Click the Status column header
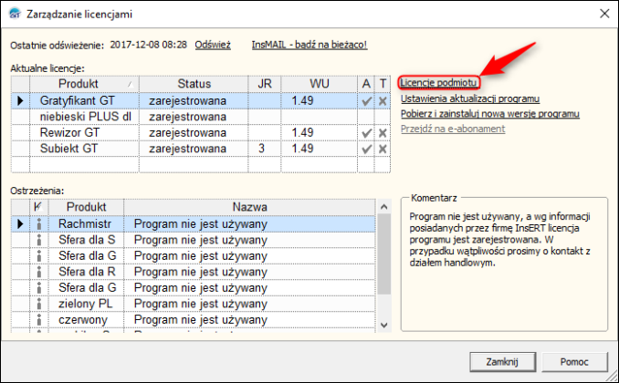Image resolution: width=619 pixels, height=383 pixels. pos(194,84)
